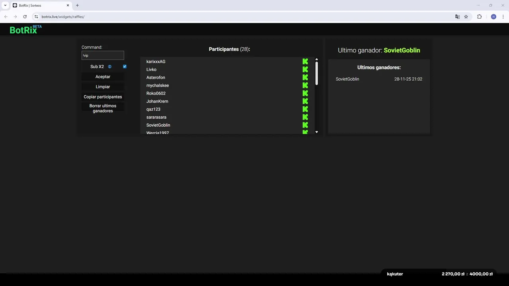Switch to the BotRix | Sorteos tab
Viewport: 509px width, 286px height.
41,6
